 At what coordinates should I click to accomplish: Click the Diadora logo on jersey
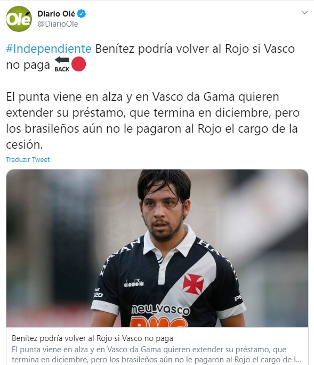(x=134, y=283)
